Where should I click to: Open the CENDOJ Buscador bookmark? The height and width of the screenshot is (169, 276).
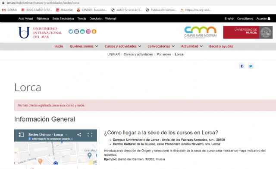click(92, 10)
